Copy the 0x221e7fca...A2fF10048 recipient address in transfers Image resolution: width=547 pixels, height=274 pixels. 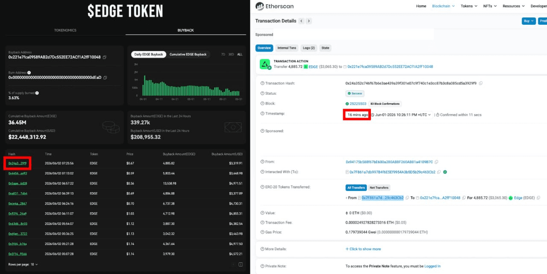(464, 198)
